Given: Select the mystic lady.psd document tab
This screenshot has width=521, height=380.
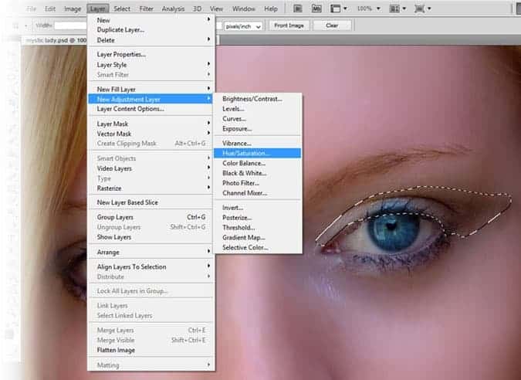Looking at the screenshot, I should (x=56, y=41).
